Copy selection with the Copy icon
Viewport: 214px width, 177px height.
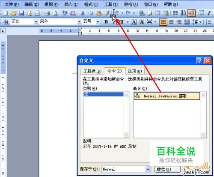pos(90,13)
